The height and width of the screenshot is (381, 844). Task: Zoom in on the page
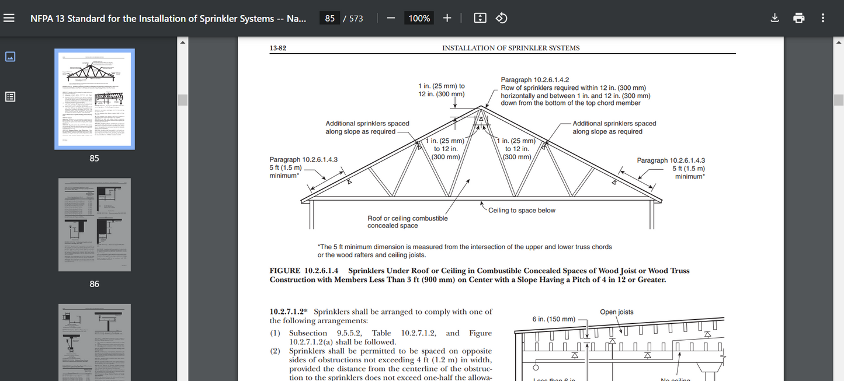pos(447,18)
